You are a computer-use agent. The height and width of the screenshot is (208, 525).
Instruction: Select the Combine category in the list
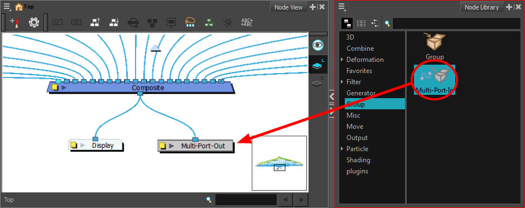(360, 49)
